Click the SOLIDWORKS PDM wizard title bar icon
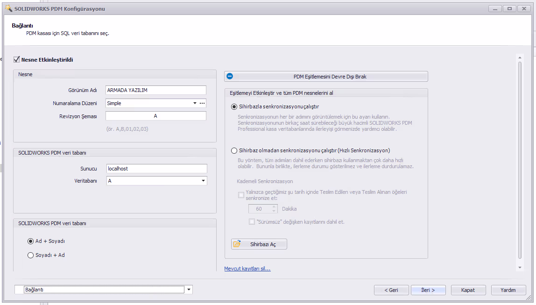The image size is (536, 305). pos(9,8)
